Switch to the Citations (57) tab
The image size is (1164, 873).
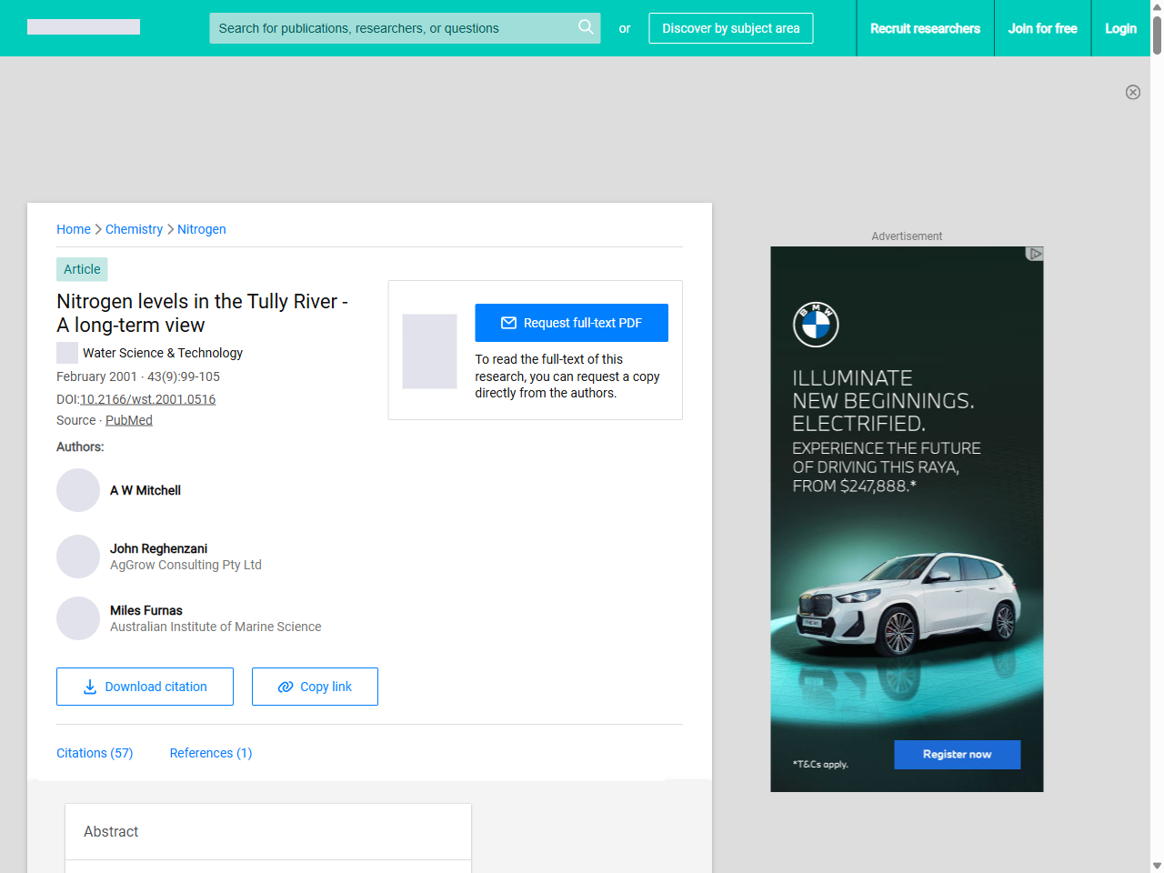point(95,753)
